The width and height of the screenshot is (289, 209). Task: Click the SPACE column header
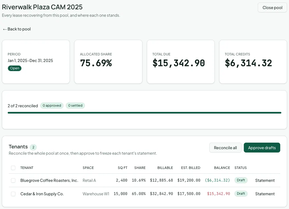[x=88, y=168]
